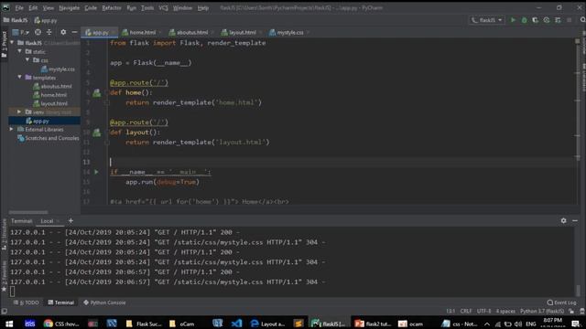586x329 pixels.
Task: Select app.py in the project tree
Action: 38,121
